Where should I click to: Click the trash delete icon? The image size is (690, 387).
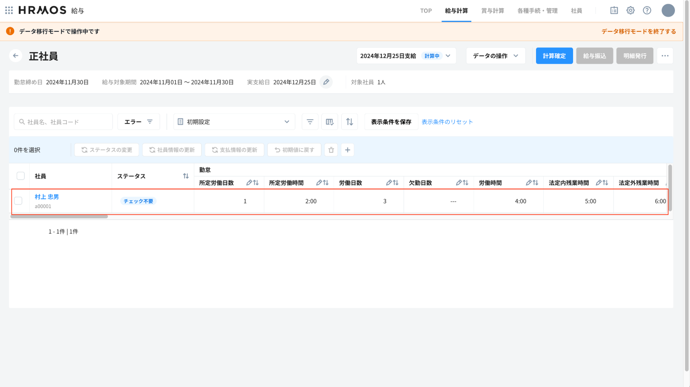[x=331, y=150]
